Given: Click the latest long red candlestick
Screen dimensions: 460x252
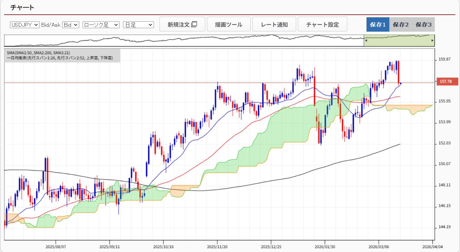Looking at the screenshot, I should click(x=398, y=72).
